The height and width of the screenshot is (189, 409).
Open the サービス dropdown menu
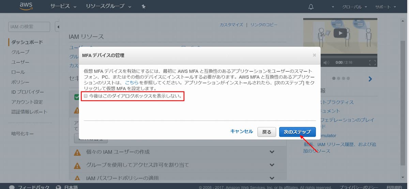click(x=63, y=6)
